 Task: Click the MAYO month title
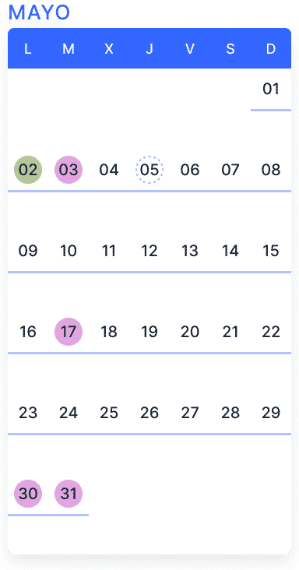pos(39,12)
